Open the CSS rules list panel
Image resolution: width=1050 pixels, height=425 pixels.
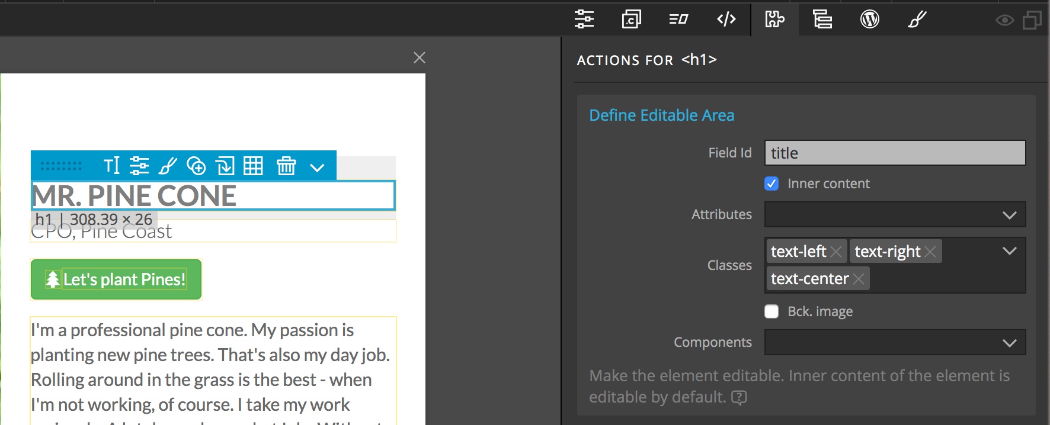(x=678, y=20)
